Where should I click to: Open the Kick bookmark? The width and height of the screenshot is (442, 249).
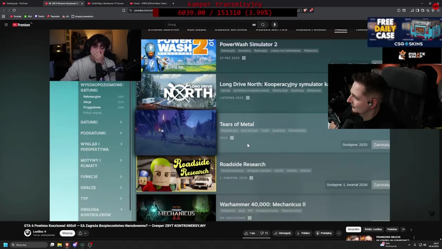[x=28, y=16]
